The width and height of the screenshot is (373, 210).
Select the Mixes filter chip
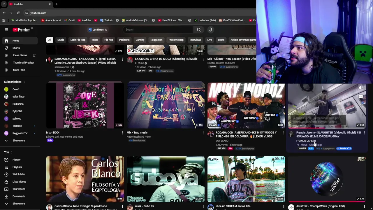(95, 40)
